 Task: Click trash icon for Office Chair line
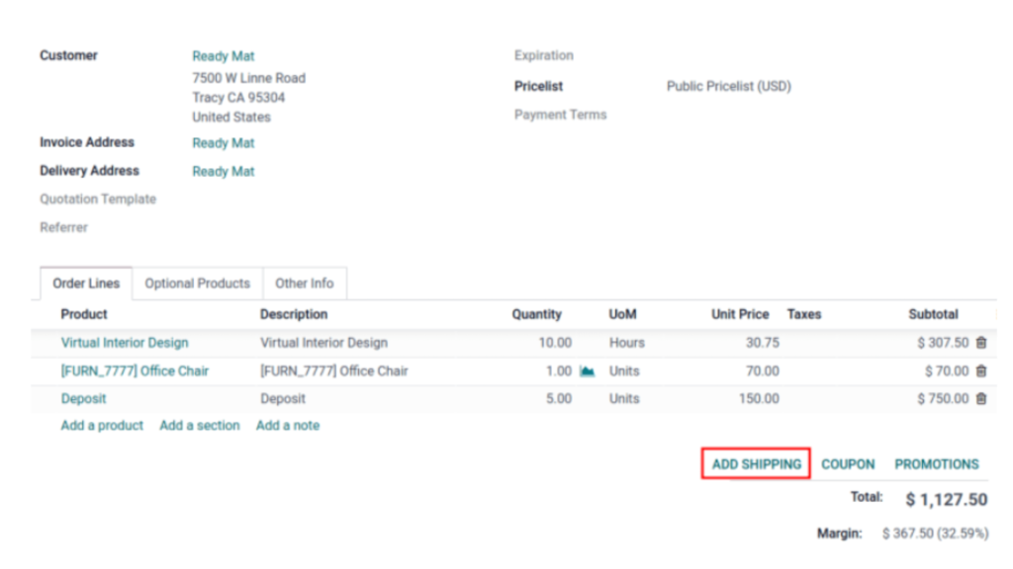pos(980,371)
